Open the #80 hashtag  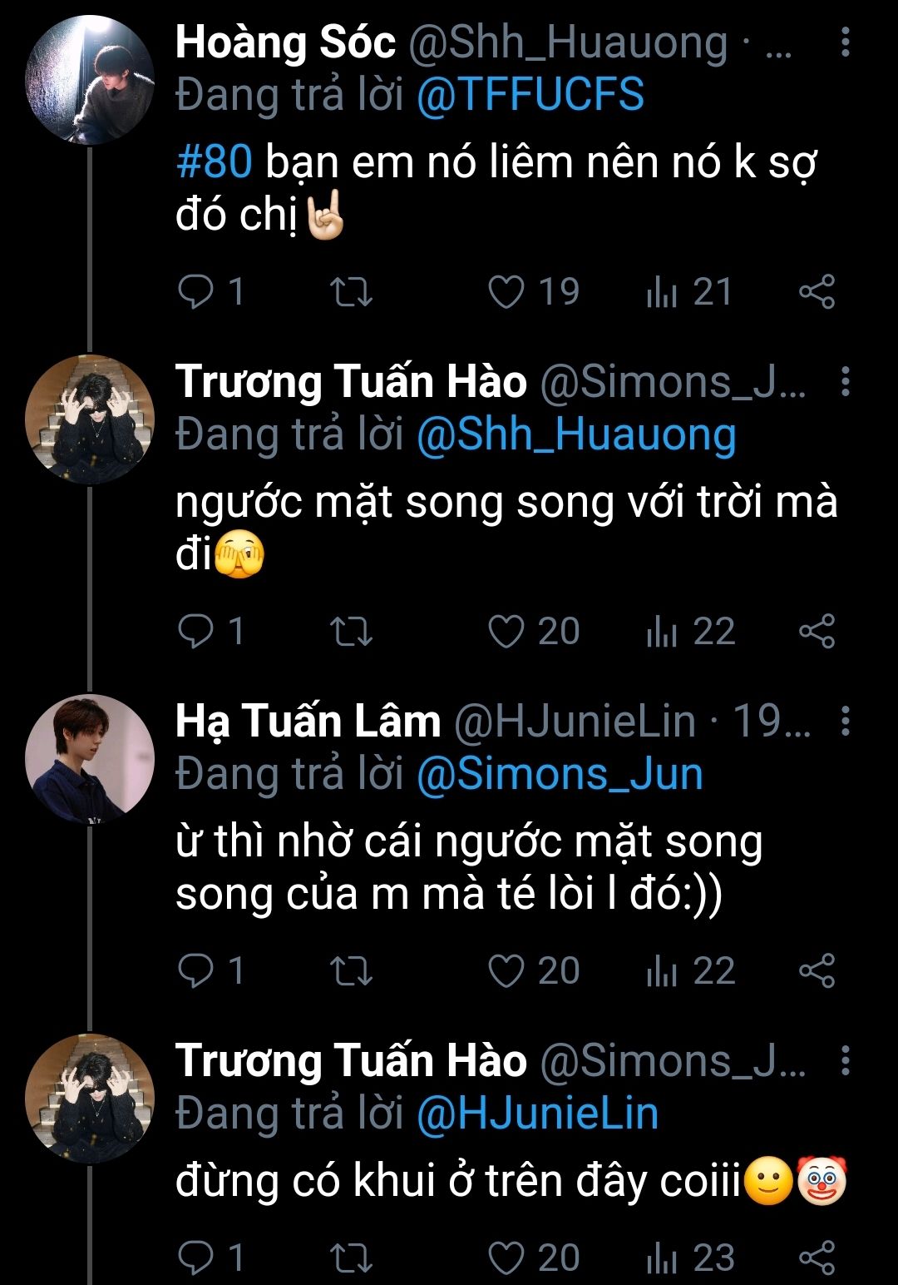214,161
